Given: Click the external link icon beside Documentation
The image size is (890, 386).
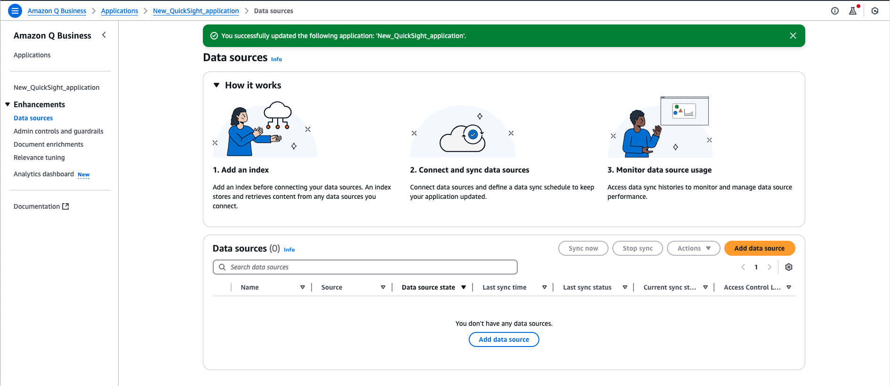Looking at the screenshot, I should tap(65, 206).
